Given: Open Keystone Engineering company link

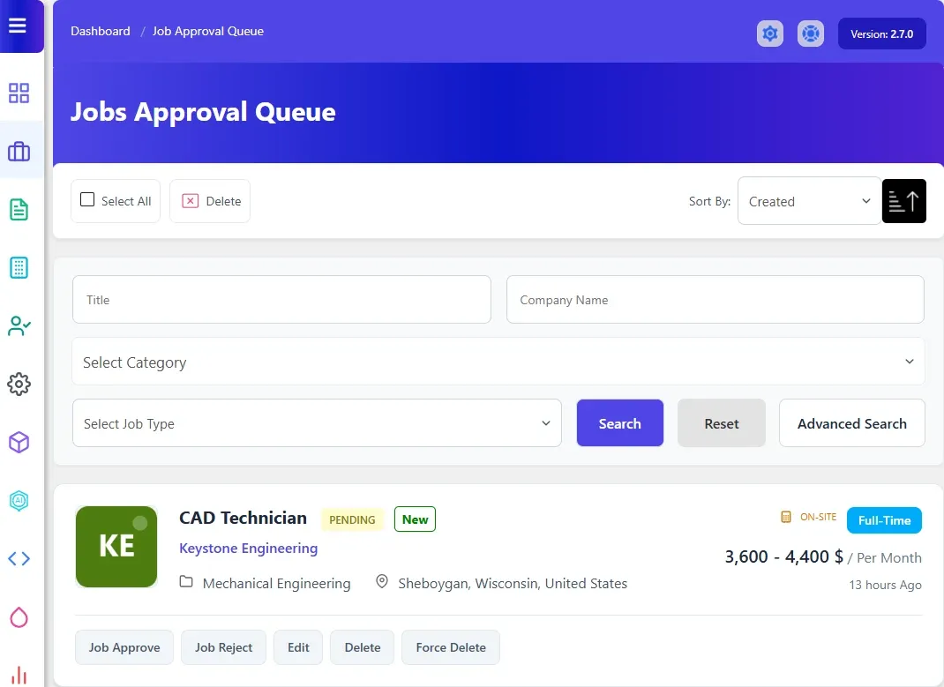Looking at the screenshot, I should (x=248, y=548).
